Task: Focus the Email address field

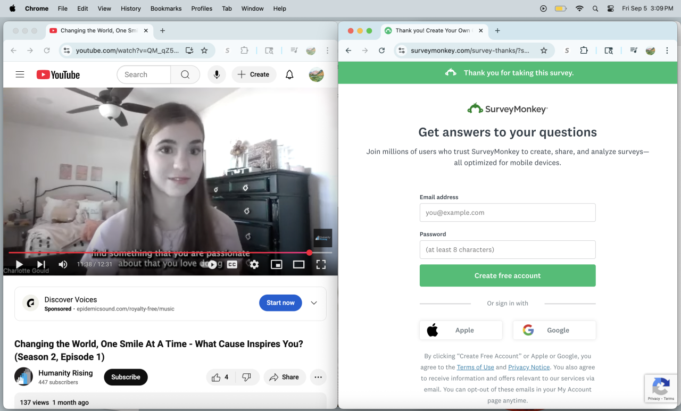Action: 508,213
